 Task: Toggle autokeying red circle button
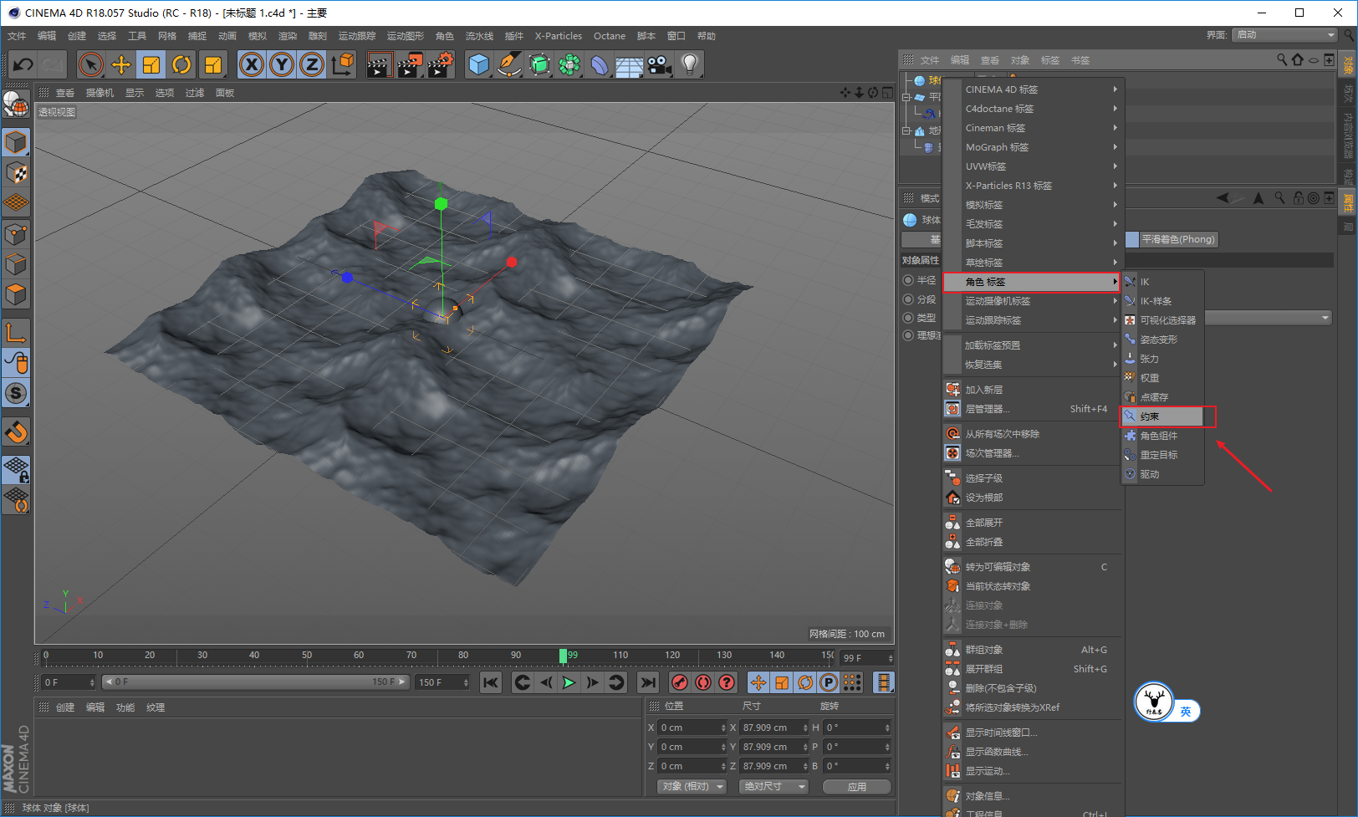703,682
